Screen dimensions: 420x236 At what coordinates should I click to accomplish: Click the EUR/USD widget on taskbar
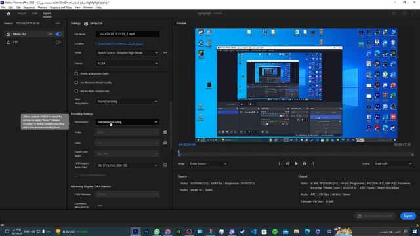point(72,231)
